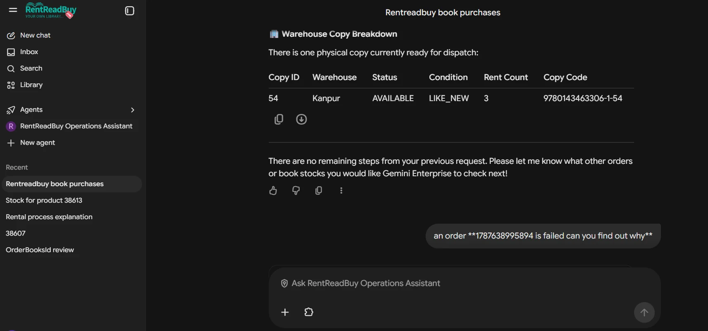Open the connectors puzzle-piece icon
708x331 pixels.
[x=309, y=312]
